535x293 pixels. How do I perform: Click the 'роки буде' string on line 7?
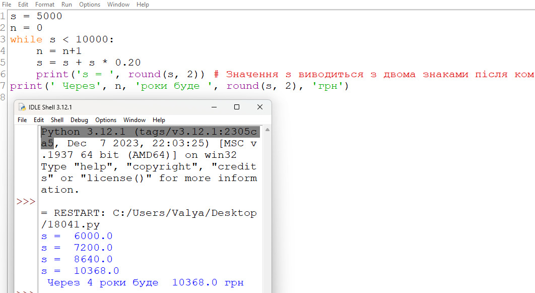click(x=174, y=86)
